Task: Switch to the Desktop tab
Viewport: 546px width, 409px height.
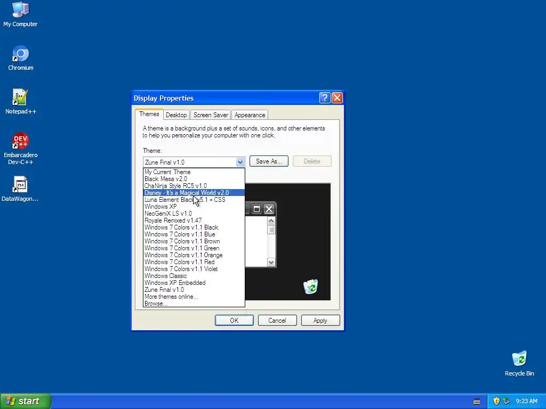Action: pos(176,115)
